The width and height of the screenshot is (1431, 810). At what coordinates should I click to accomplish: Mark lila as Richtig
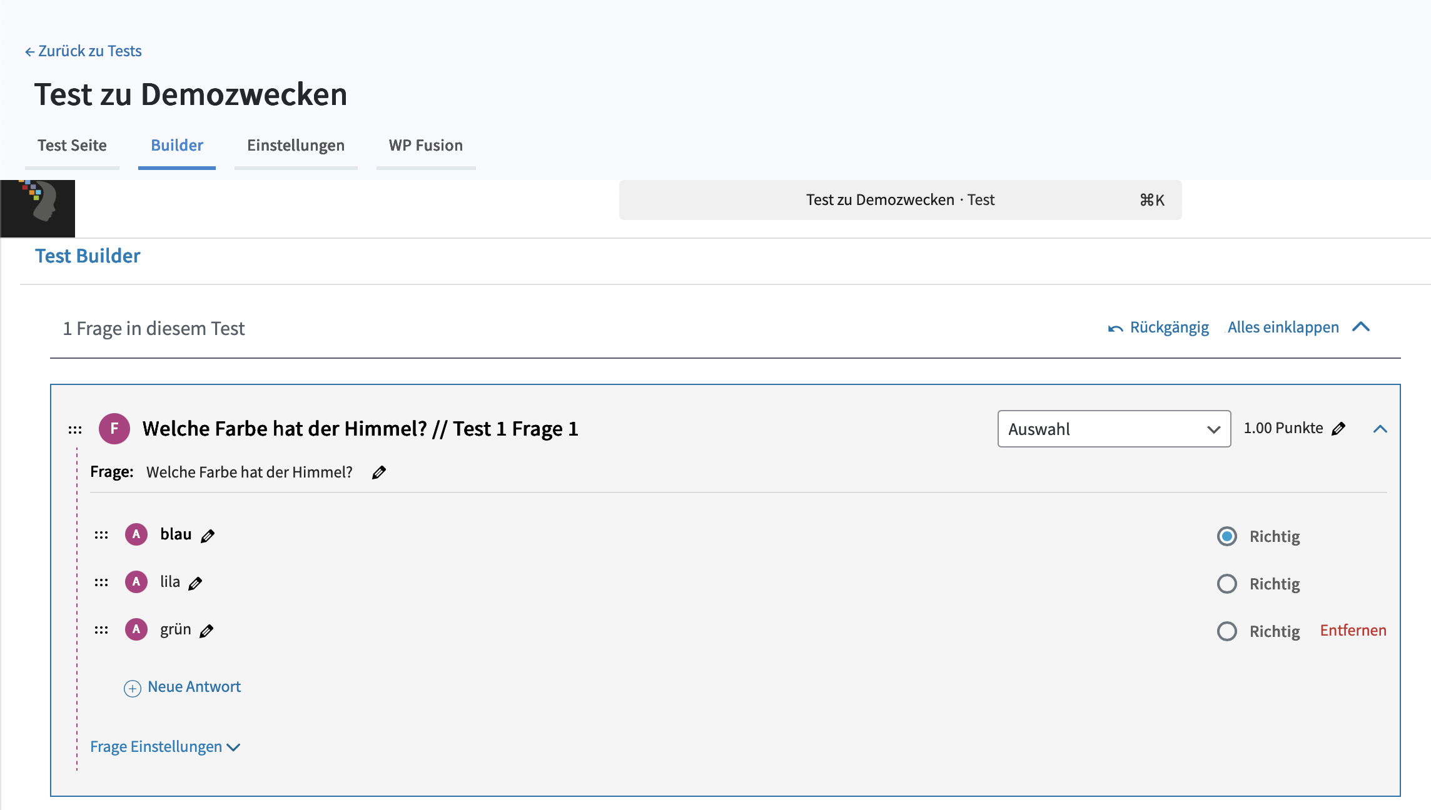(1227, 584)
